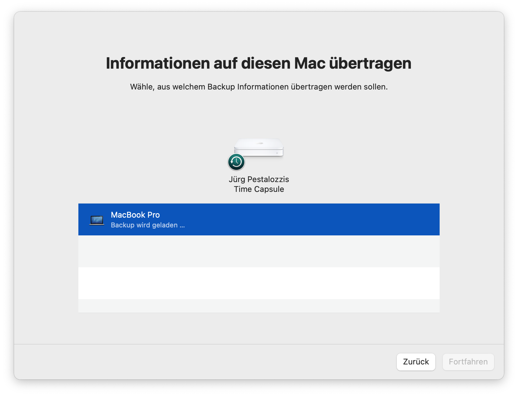
Task: Click the 'Backup wird geladen ...' status text
Action: (x=148, y=225)
